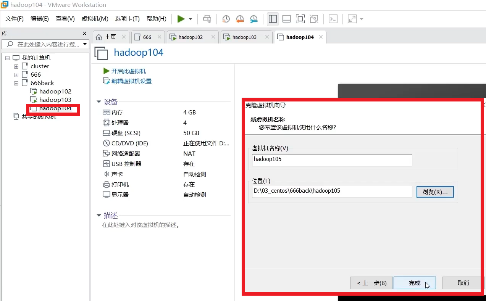The image size is (486, 301).
Task: Open the 文件(F) menu
Action: 15,19
